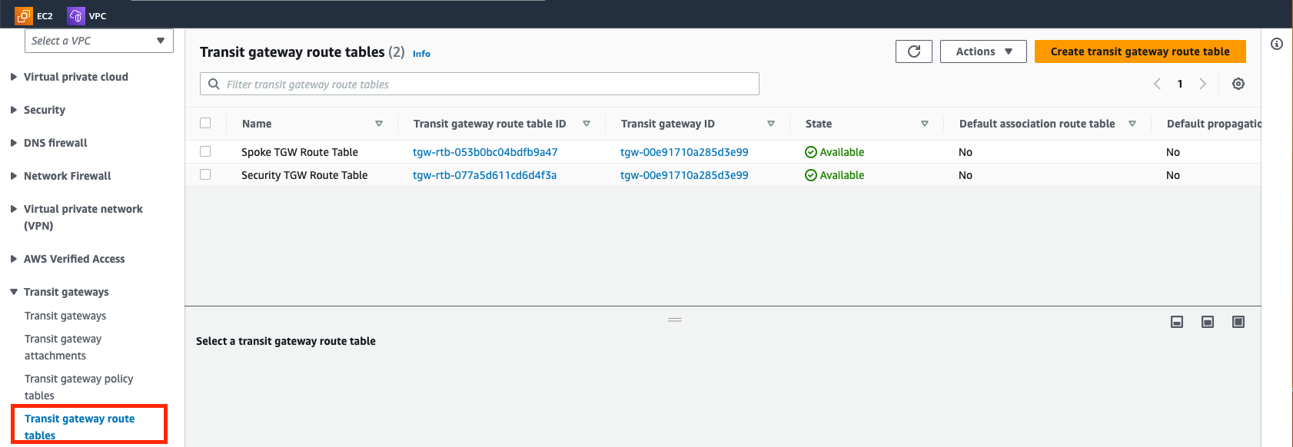This screenshot has width=1293, height=447.
Task: Click the Filter transit gateway route tables field
Action: (480, 84)
